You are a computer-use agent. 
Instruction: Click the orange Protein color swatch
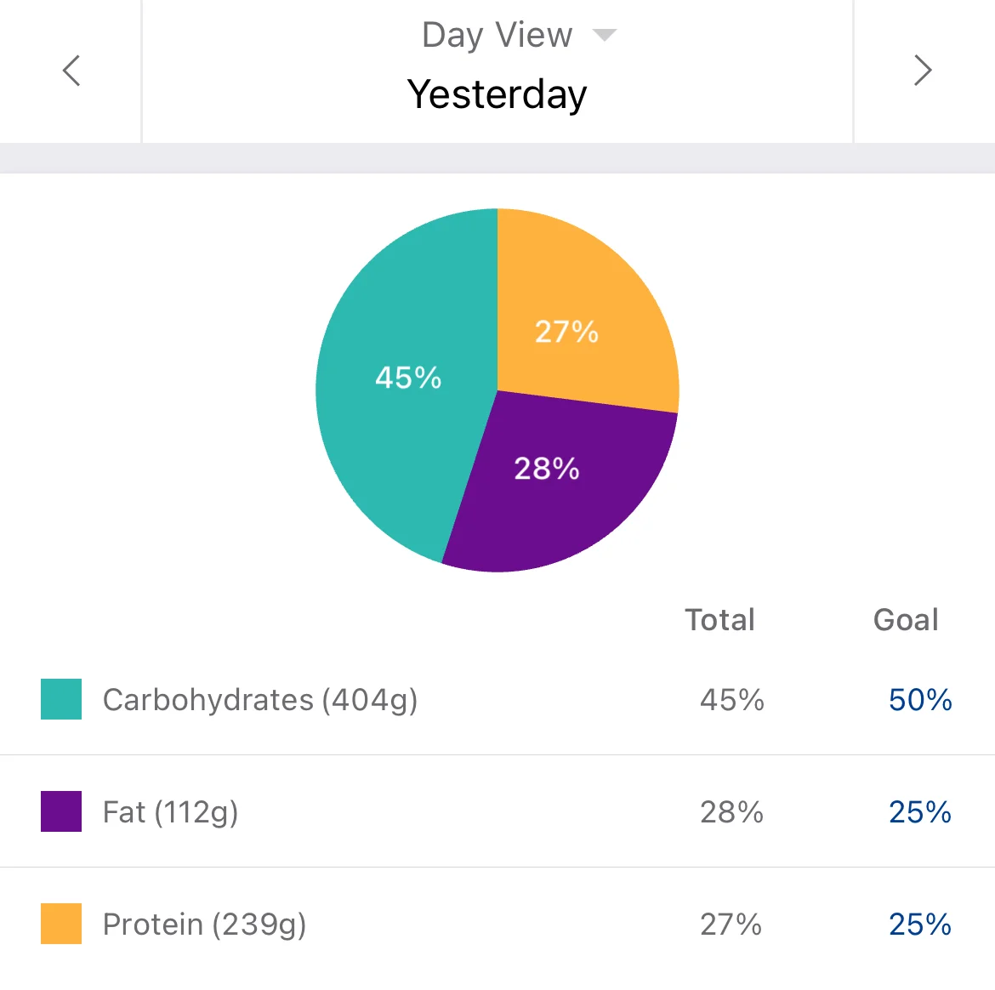61,924
